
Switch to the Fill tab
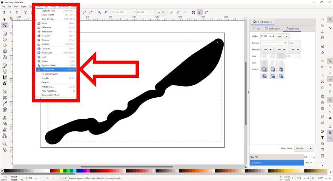(256, 29)
